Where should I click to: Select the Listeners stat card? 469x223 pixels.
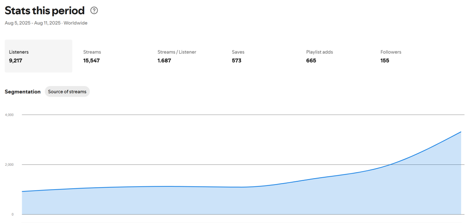pyautogui.click(x=38, y=56)
